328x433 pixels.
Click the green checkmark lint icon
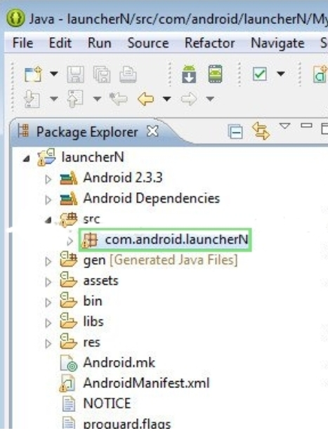click(x=259, y=74)
